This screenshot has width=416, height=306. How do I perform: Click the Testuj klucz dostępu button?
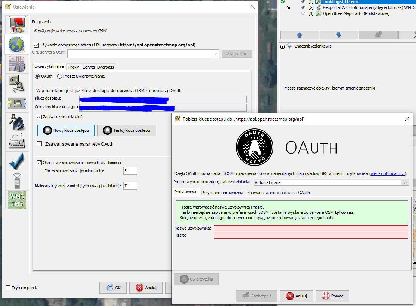pyautogui.click(x=127, y=131)
